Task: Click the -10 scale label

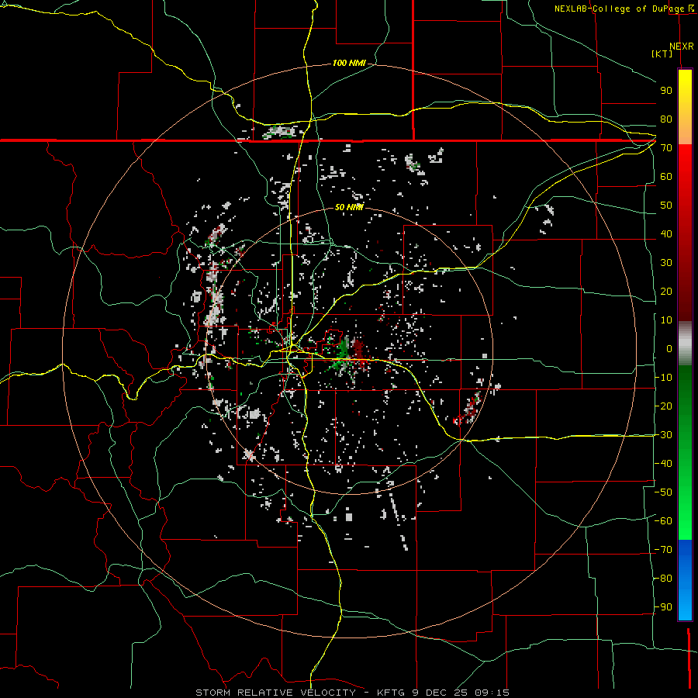Action: pos(663,378)
